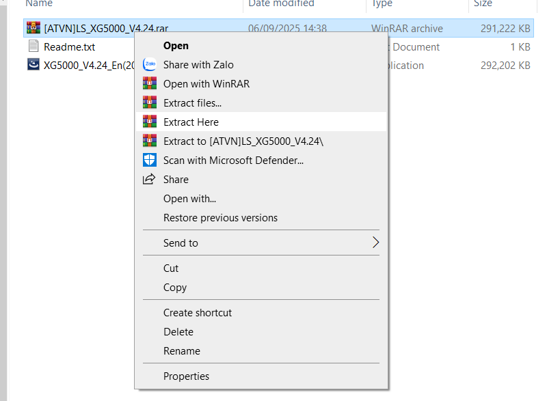
Task: Click the size value 291,222 KB
Action: pyautogui.click(x=505, y=29)
